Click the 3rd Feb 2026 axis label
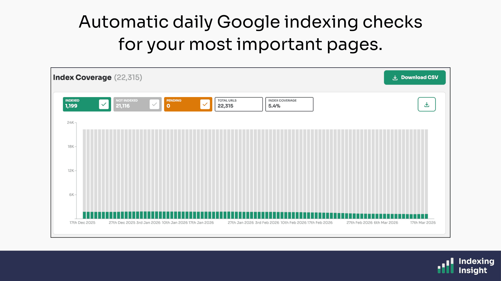Viewport: 501px width, 281px height. pos(267,223)
